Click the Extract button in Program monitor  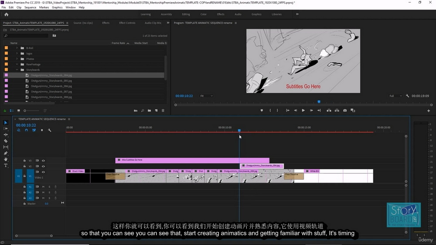[337, 111]
